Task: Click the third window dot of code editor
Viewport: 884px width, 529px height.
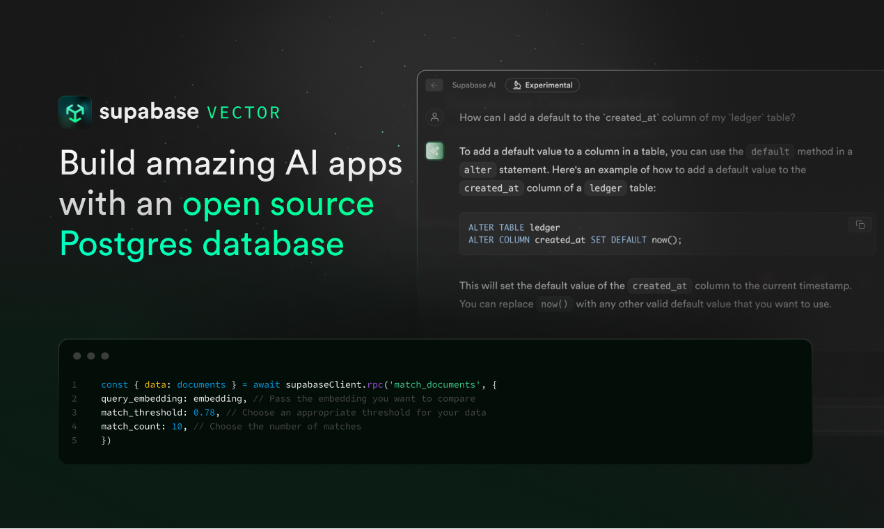Action: [x=105, y=356]
